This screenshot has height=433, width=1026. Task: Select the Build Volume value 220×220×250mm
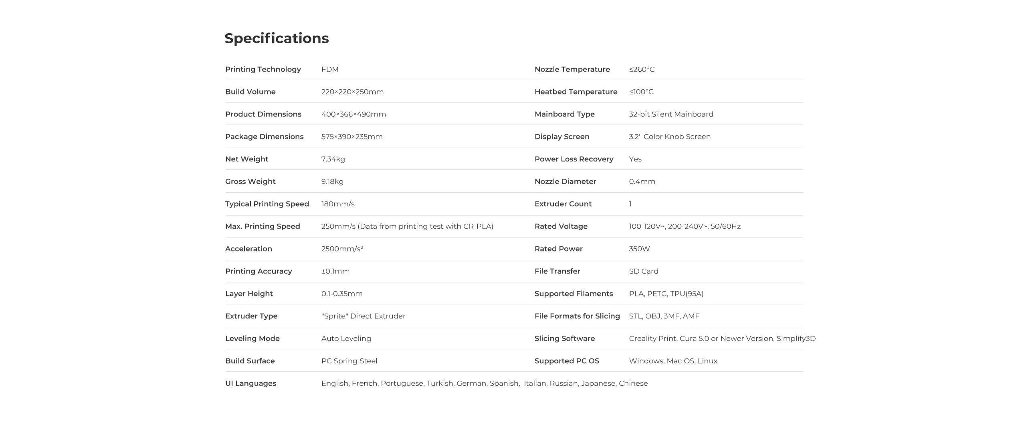click(352, 92)
